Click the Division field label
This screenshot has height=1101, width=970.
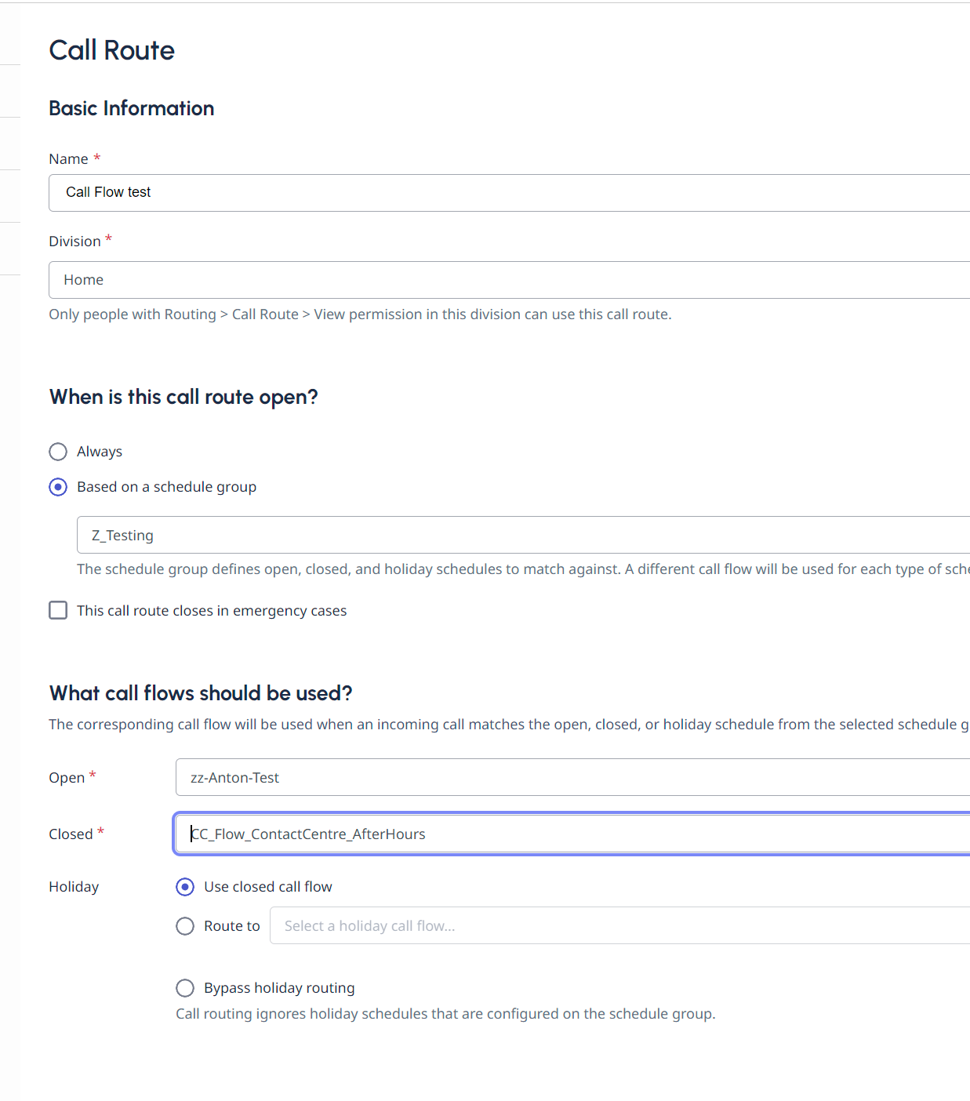[x=74, y=242]
